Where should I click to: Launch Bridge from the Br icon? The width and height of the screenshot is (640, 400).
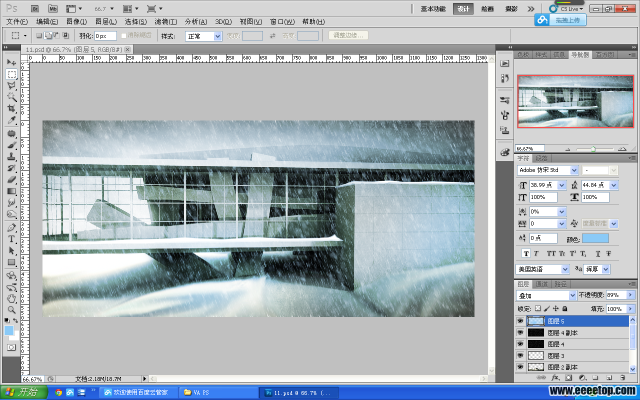pyautogui.click(x=35, y=8)
